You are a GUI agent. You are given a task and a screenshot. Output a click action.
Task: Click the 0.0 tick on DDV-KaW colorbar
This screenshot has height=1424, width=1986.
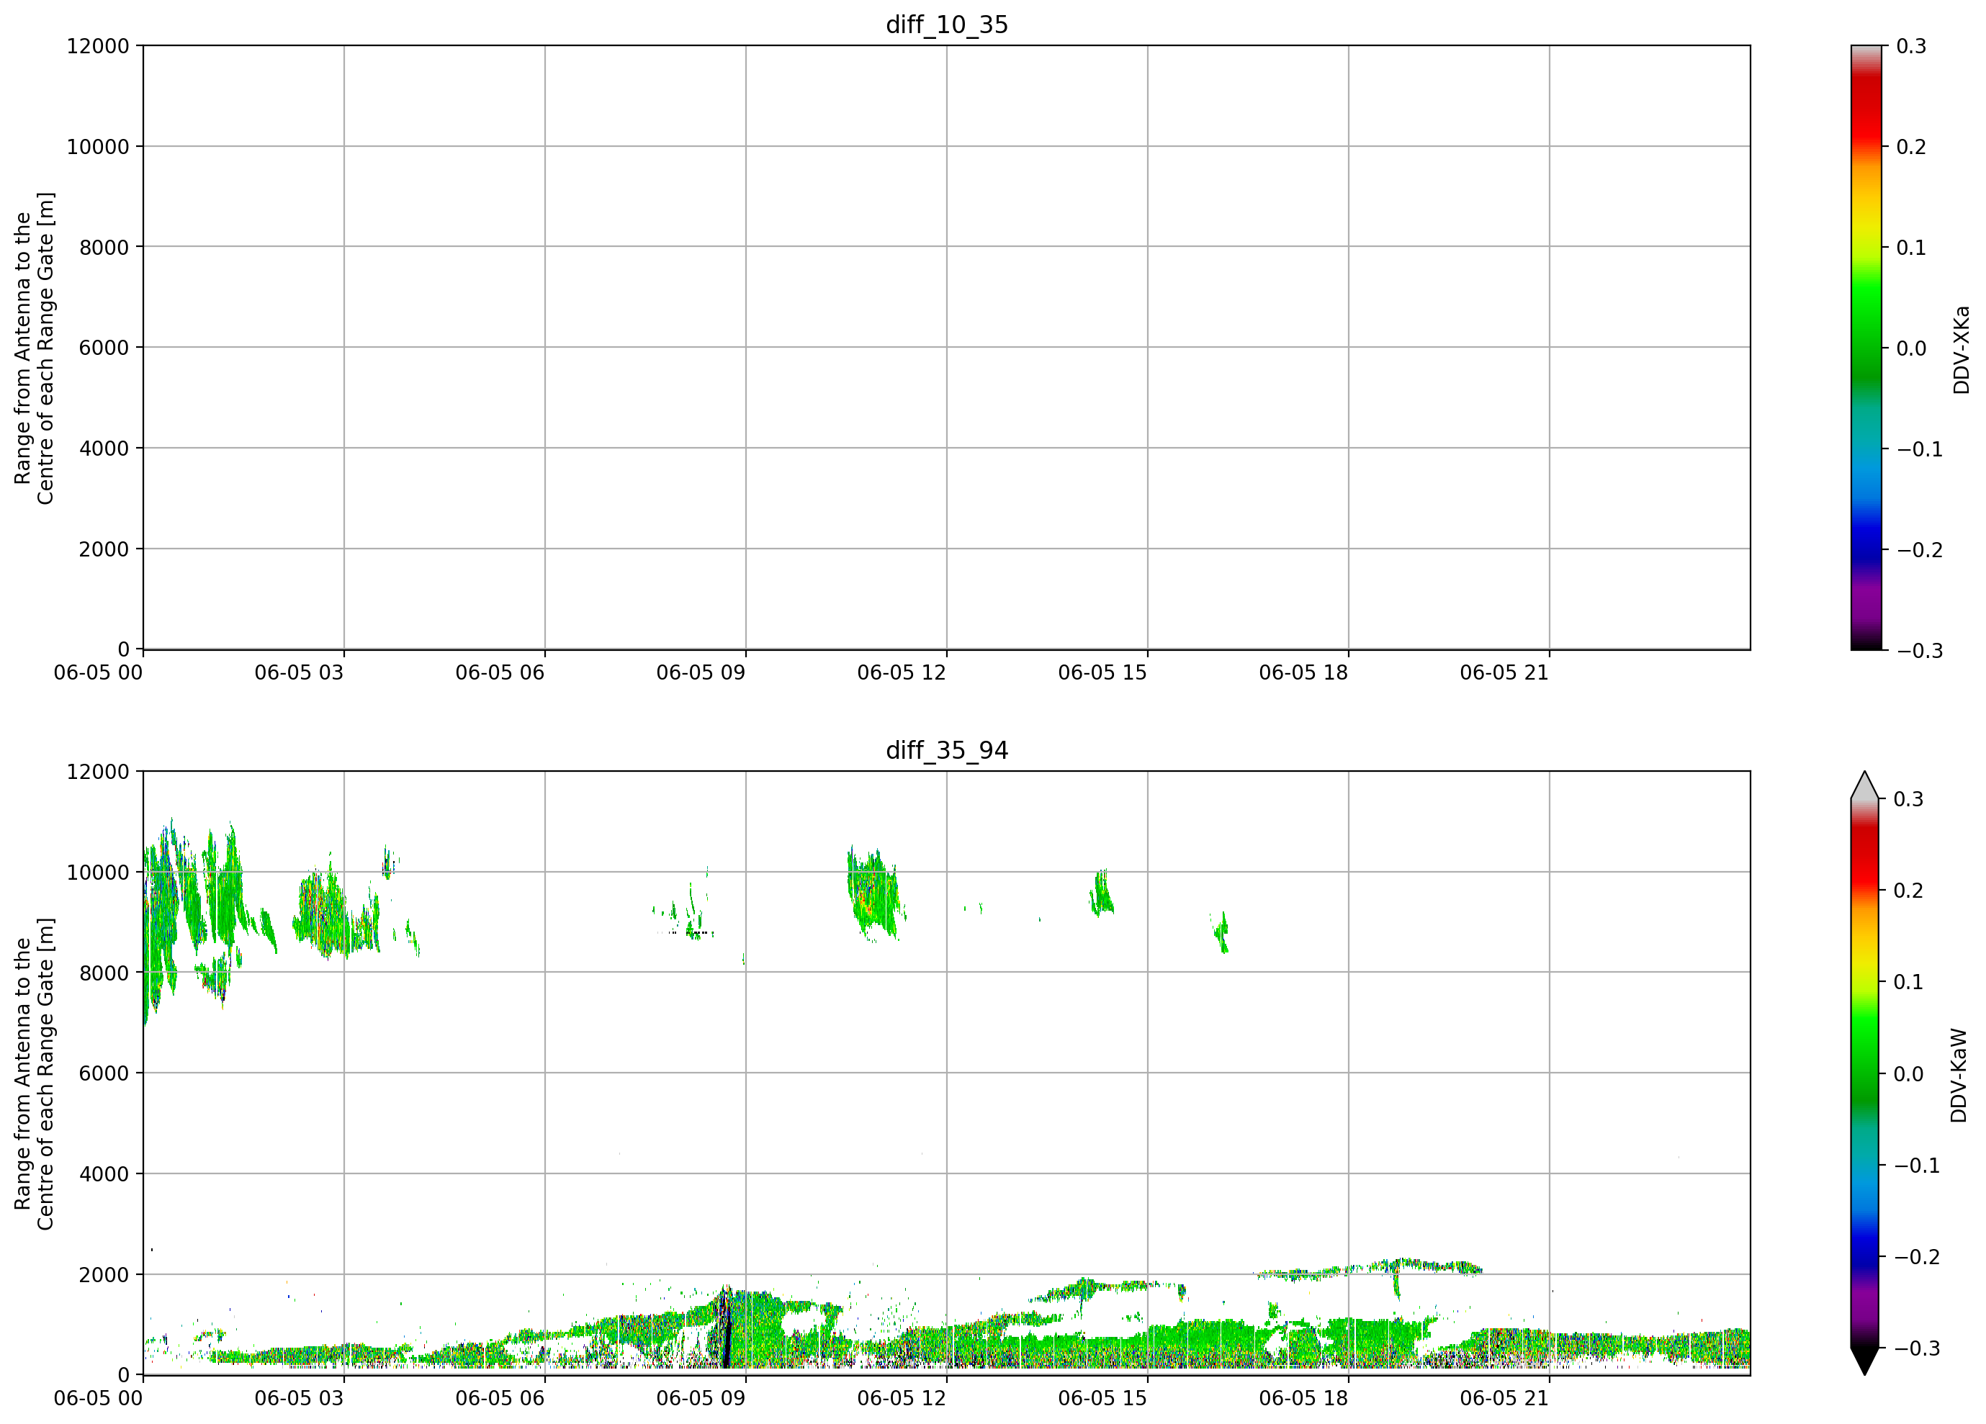tap(1909, 1074)
